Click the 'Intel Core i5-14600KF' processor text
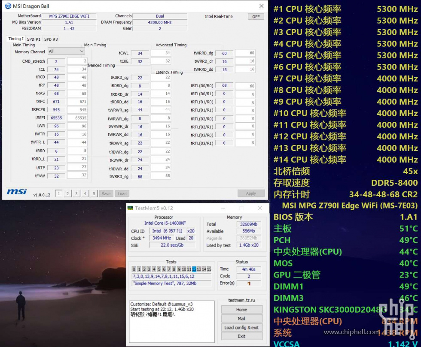Screen dimensions: 421x347 165,223
